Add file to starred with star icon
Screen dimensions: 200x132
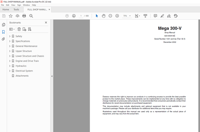tap(11, 16)
